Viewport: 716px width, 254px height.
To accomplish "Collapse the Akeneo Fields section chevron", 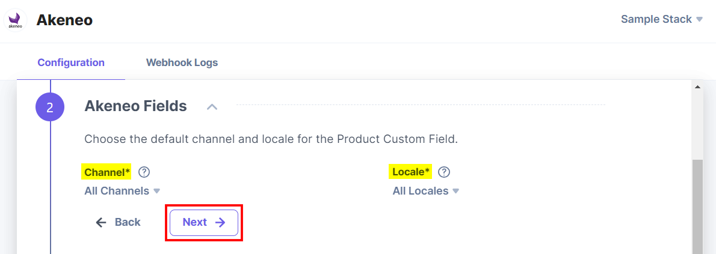I will [x=212, y=107].
